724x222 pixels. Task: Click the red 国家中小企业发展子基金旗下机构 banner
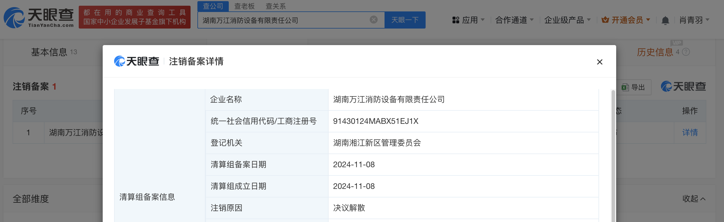[x=135, y=17]
